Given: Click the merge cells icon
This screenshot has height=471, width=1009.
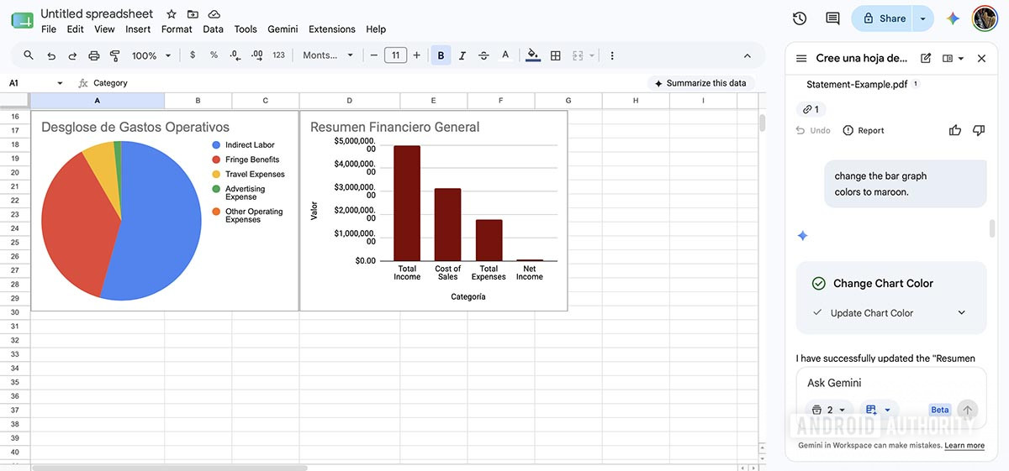Looking at the screenshot, I should 578,55.
